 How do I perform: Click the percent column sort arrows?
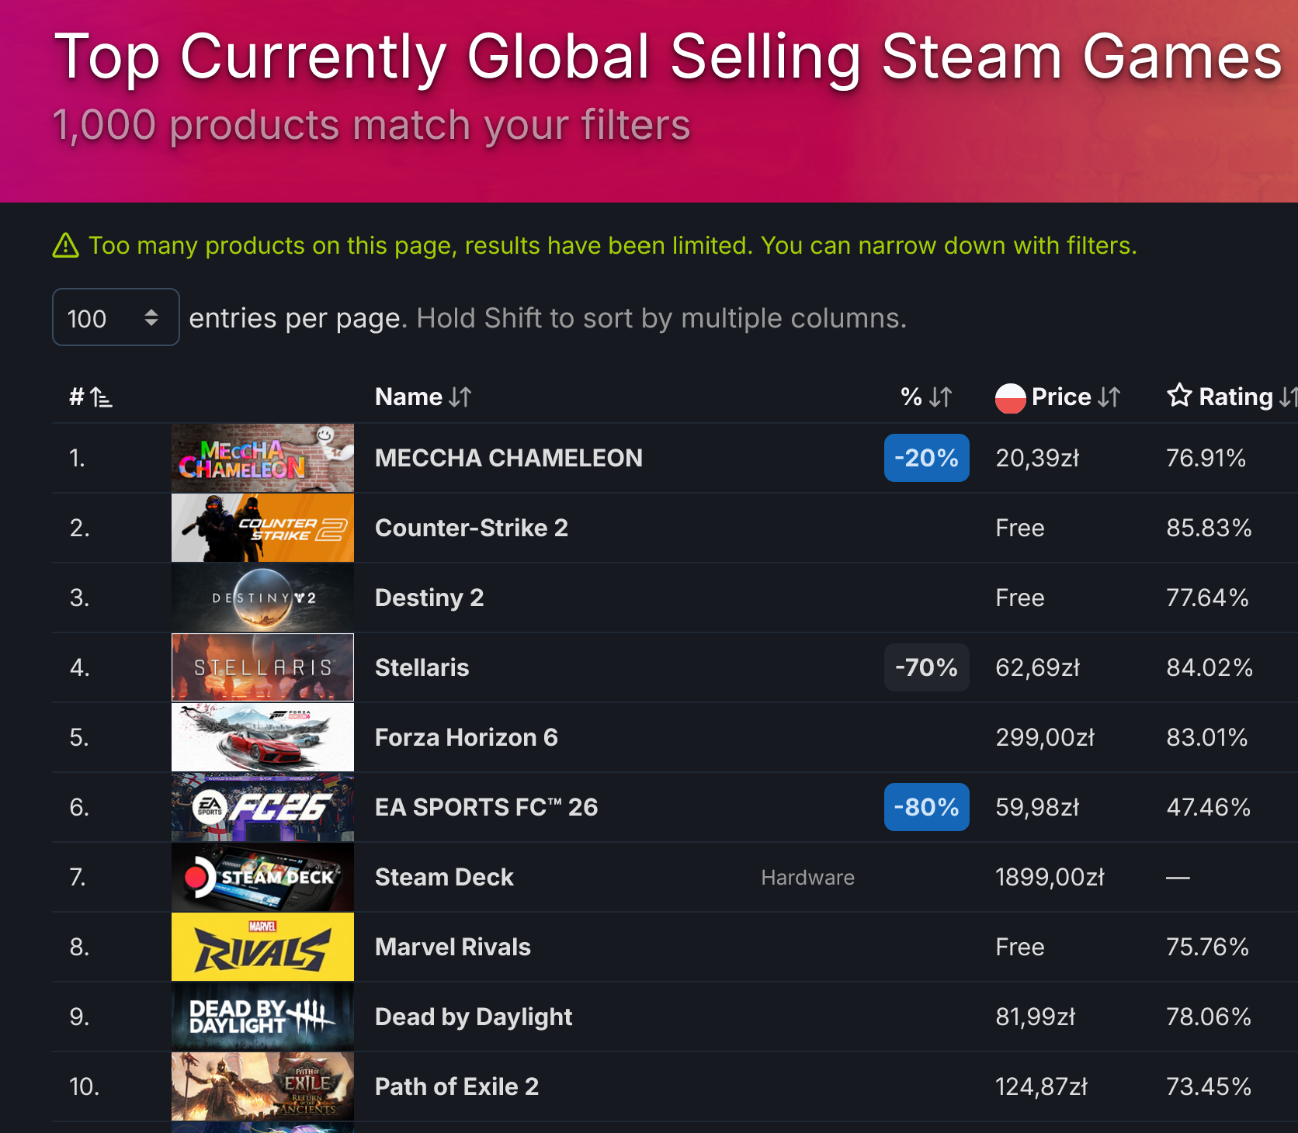point(940,397)
